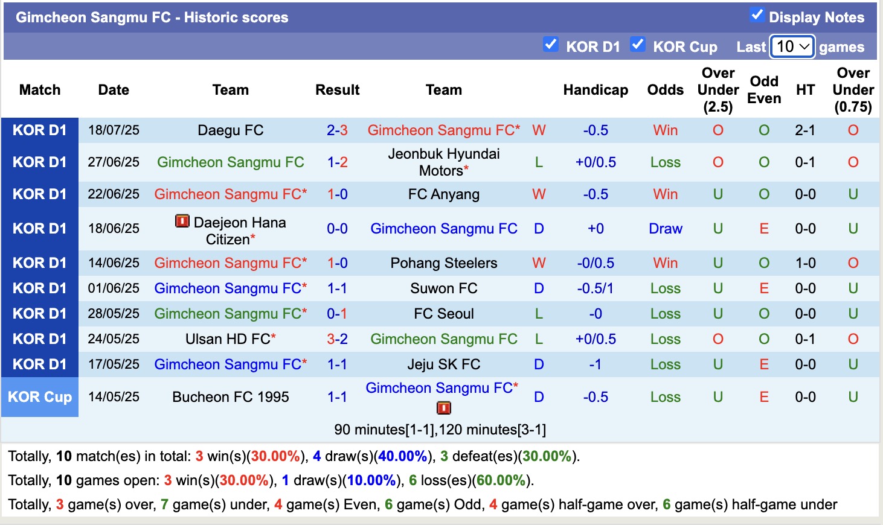Open the Last games dropdown showing 10
Viewport: 883px width, 525px height.
tap(792, 46)
